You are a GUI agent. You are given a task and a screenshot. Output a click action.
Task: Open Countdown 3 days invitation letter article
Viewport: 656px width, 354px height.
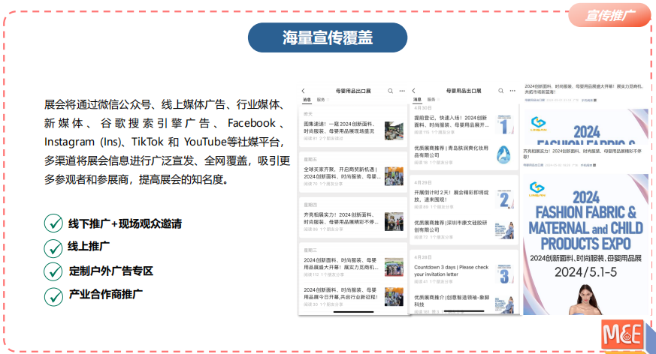(451, 271)
